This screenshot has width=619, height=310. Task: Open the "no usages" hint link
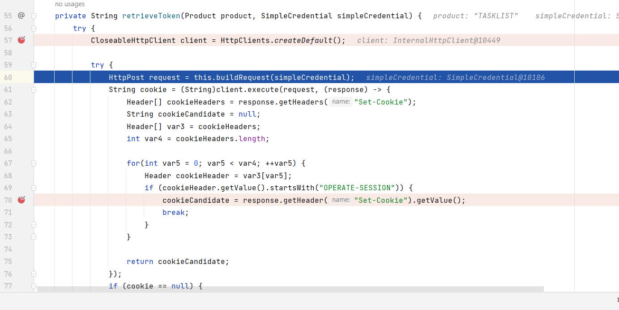tap(70, 4)
